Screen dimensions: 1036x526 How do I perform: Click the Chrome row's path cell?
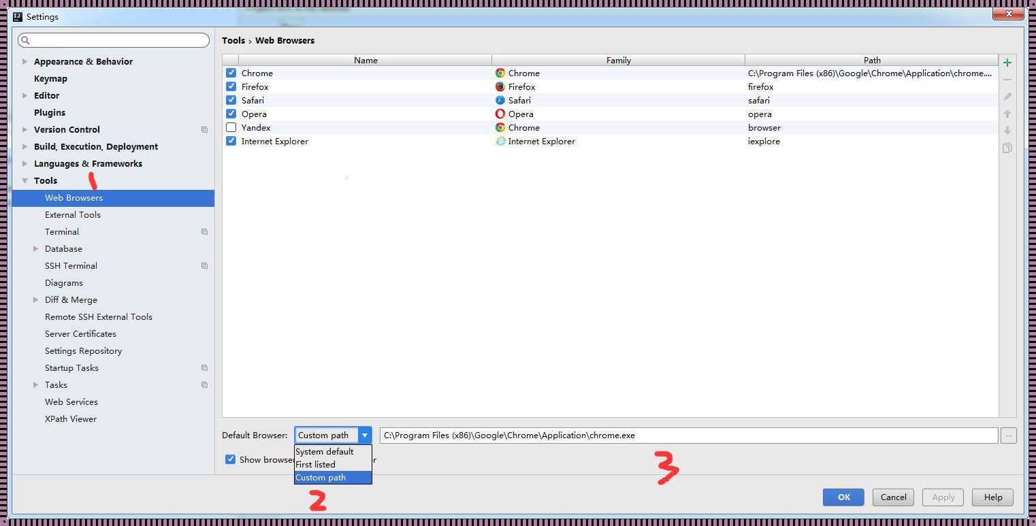871,73
